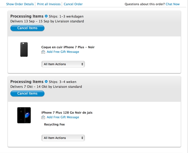
Task: Open All Item Actions dropdown for leather case
Action: (63, 64)
